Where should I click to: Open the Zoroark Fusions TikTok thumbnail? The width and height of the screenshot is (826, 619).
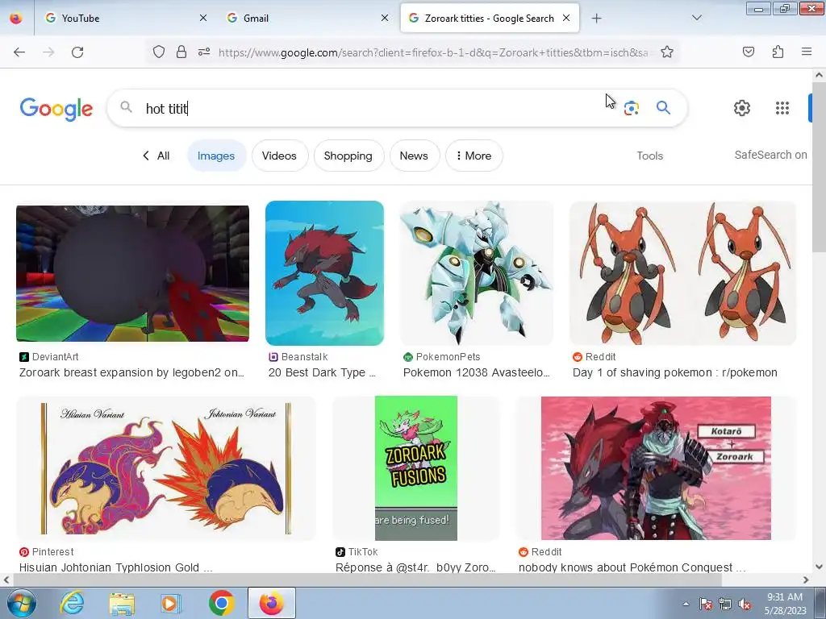[416, 468]
